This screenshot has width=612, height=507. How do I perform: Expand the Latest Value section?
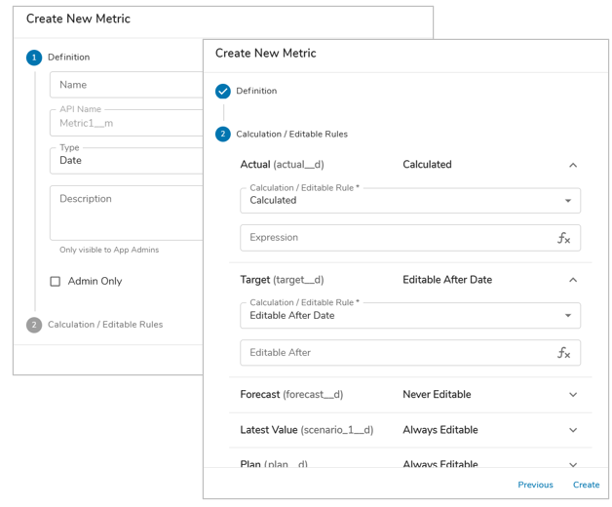pyautogui.click(x=573, y=430)
